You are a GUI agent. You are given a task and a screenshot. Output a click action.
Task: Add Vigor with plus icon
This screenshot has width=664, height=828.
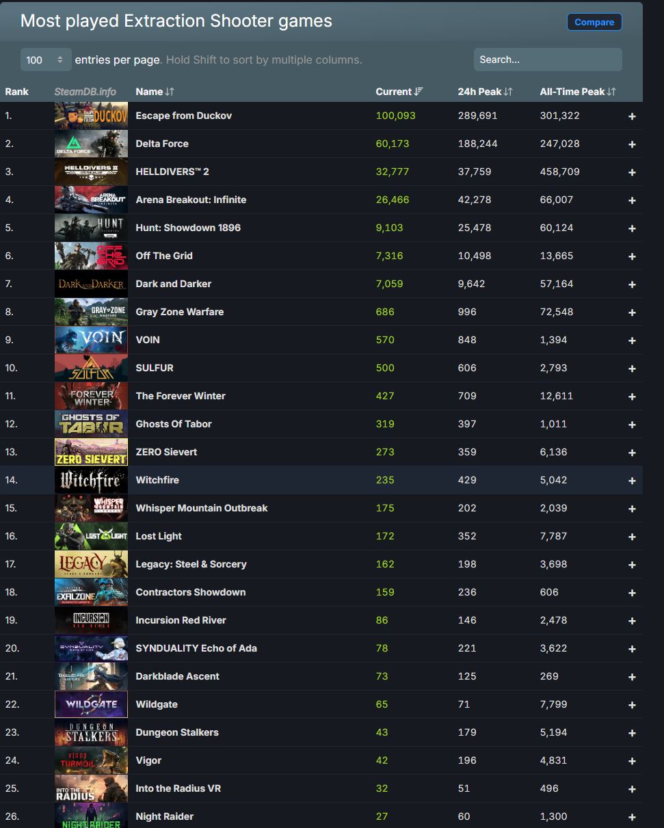click(x=632, y=761)
